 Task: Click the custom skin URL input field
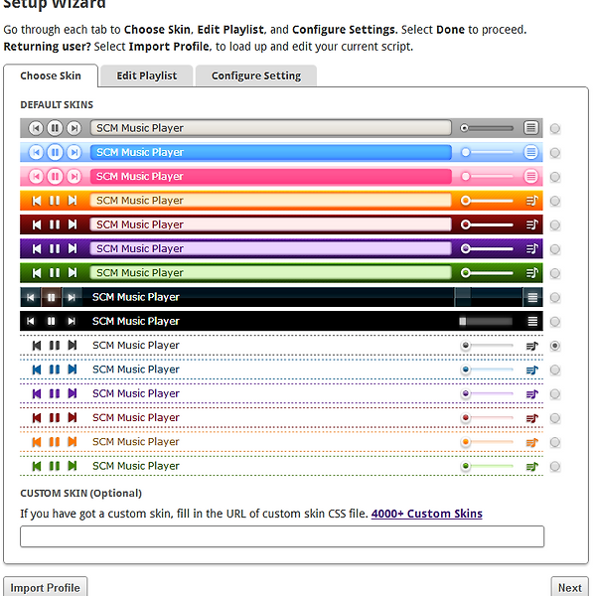pyautogui.click(x=282, y=536)
